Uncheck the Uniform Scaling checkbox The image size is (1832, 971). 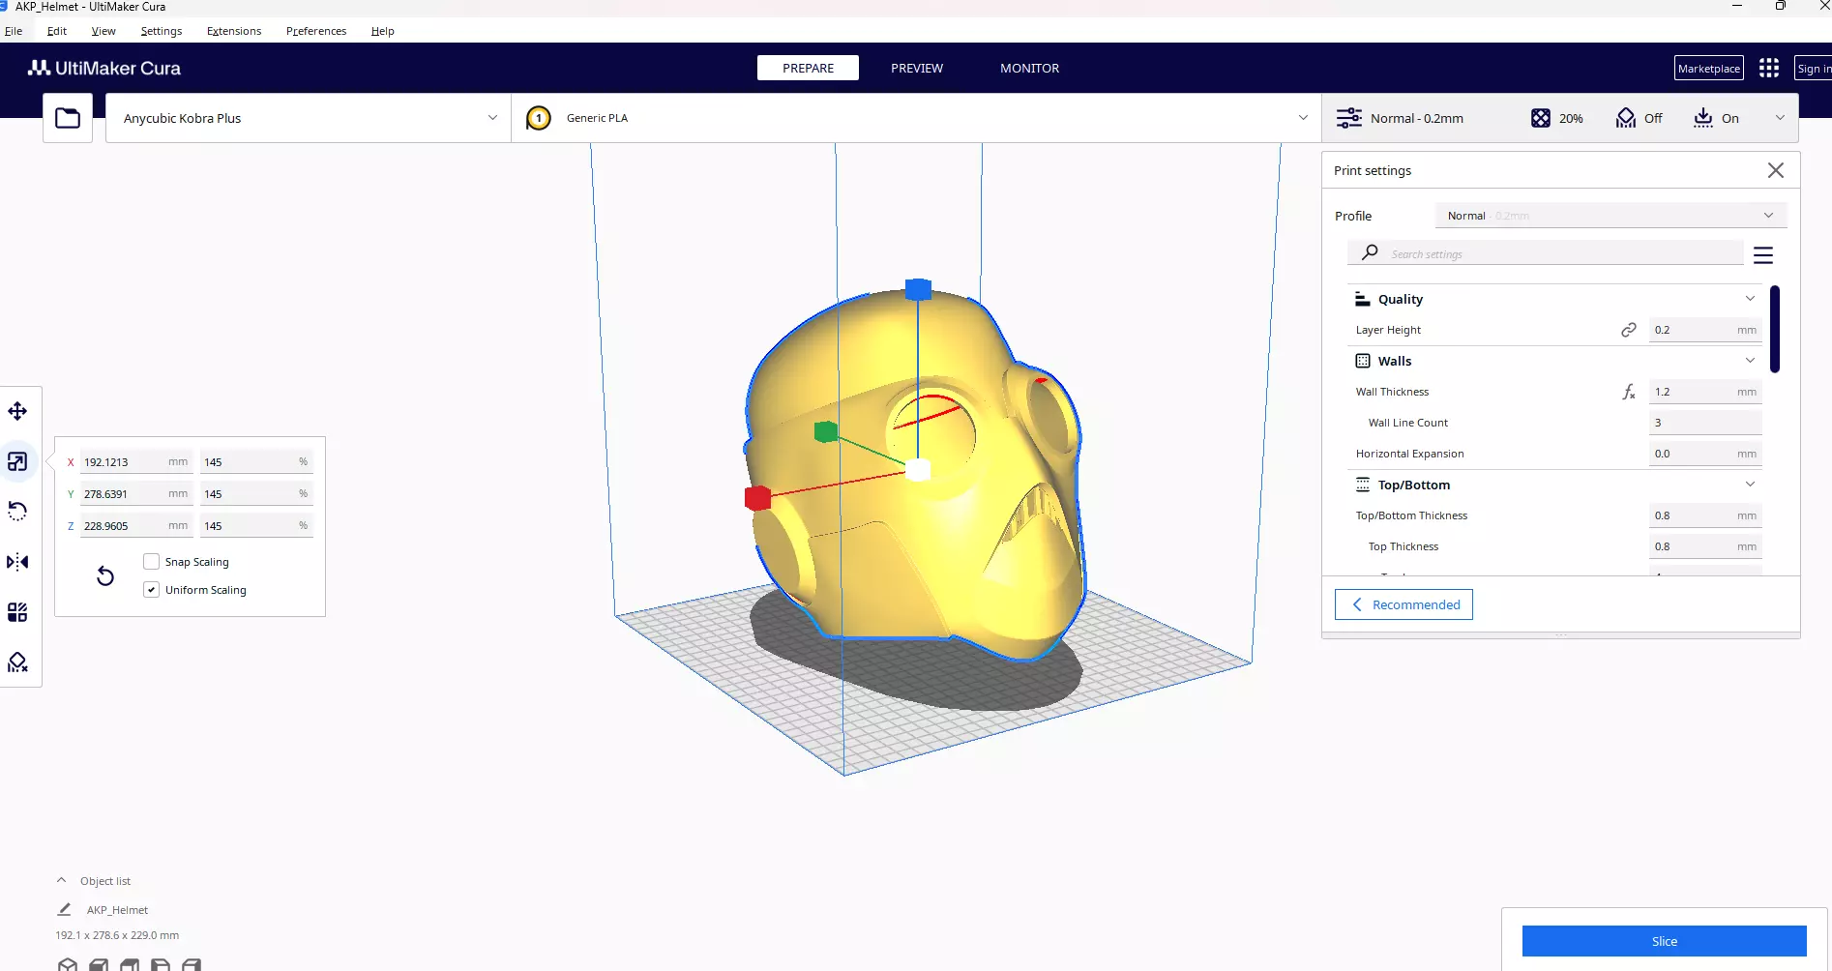[151, 590]
